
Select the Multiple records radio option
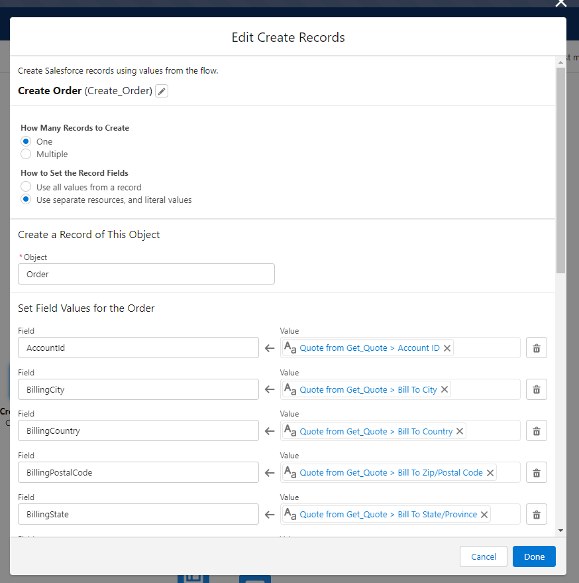tap(26, 154)
